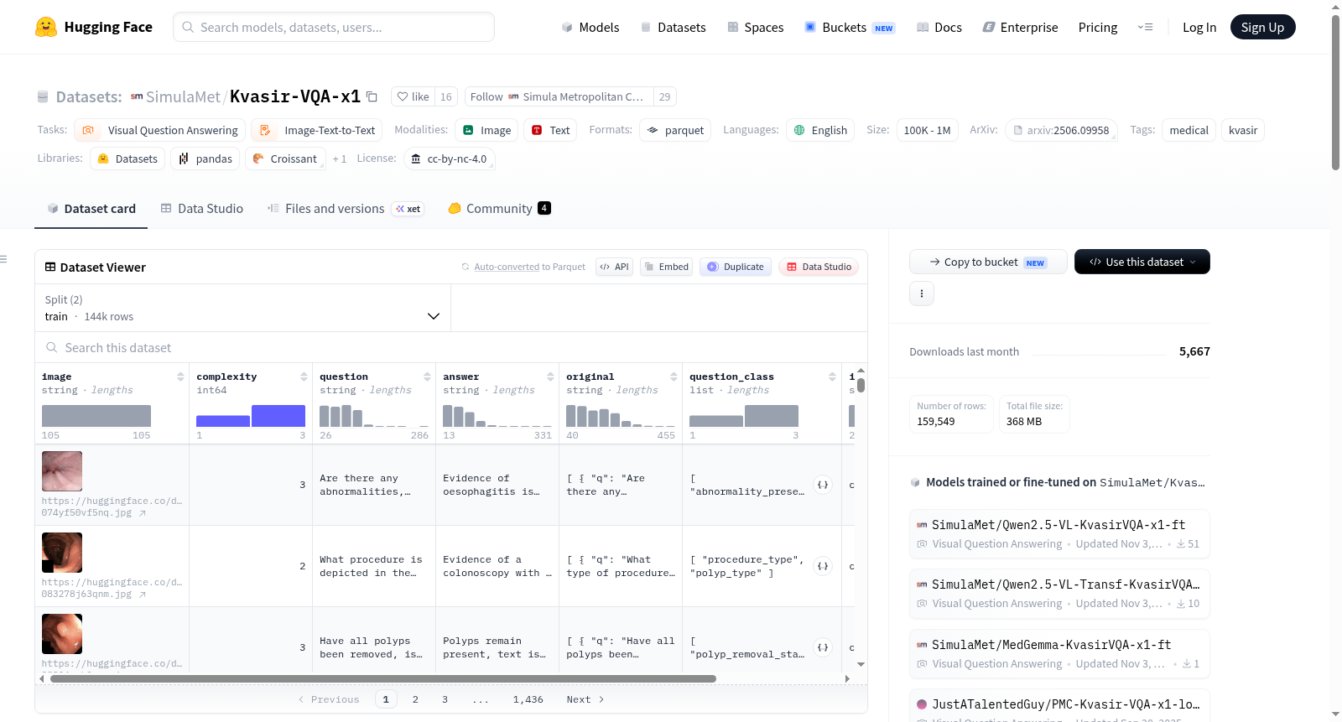
Task: Duplicate the dataset with Duplicate button
Action: (x=735, y=267)
